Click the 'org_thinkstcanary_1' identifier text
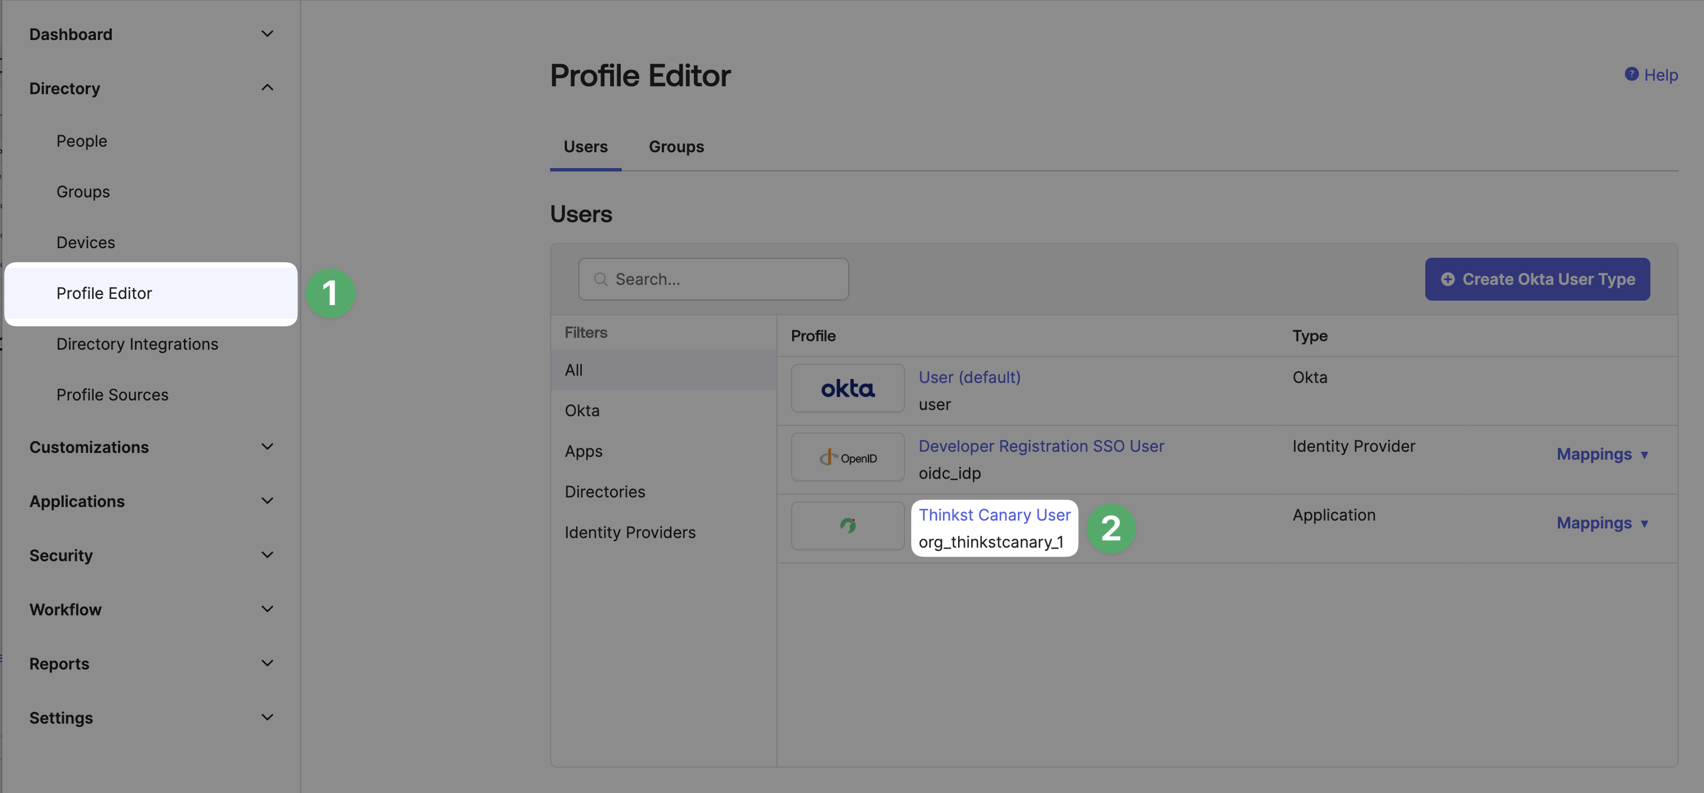The height and width of the screenshot is (793, 1704). click(991, 541)
